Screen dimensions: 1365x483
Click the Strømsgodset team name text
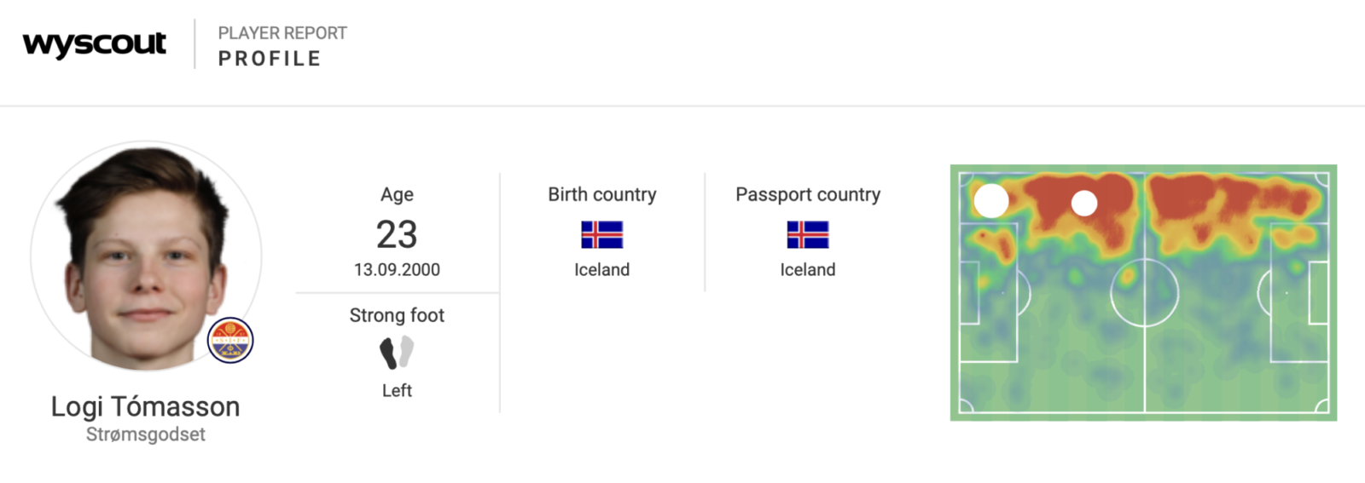(x=146, y=434)
